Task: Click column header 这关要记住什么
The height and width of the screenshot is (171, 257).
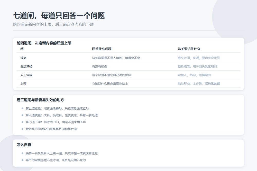Action: [189, 49]
